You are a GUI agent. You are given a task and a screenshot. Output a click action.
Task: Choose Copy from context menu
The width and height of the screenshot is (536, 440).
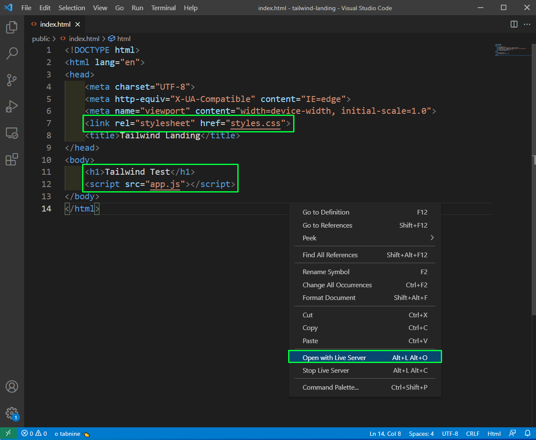(x=365, y=327)
